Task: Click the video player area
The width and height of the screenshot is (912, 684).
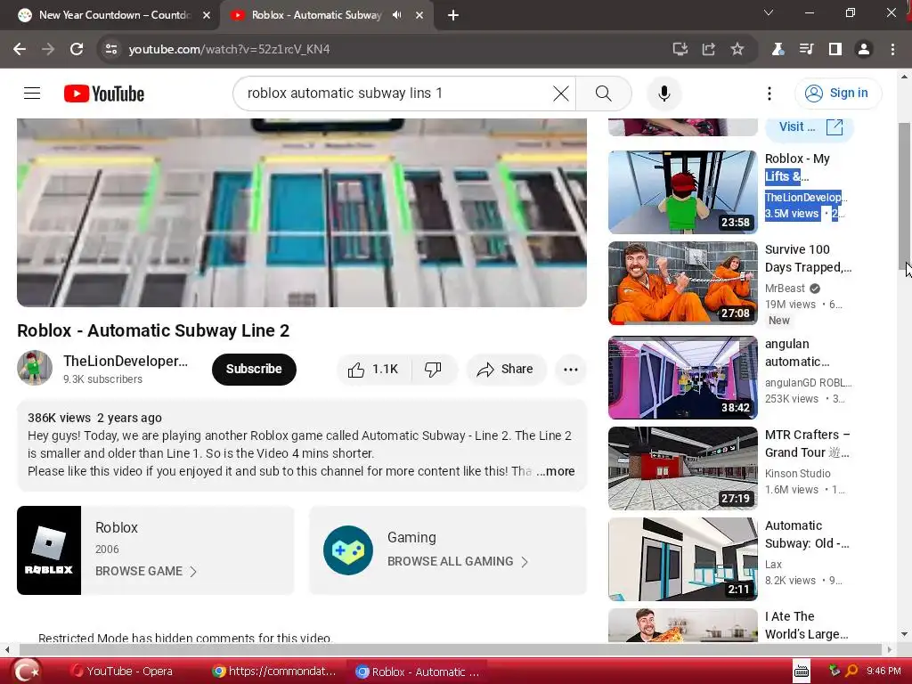Action: point(301,212)
